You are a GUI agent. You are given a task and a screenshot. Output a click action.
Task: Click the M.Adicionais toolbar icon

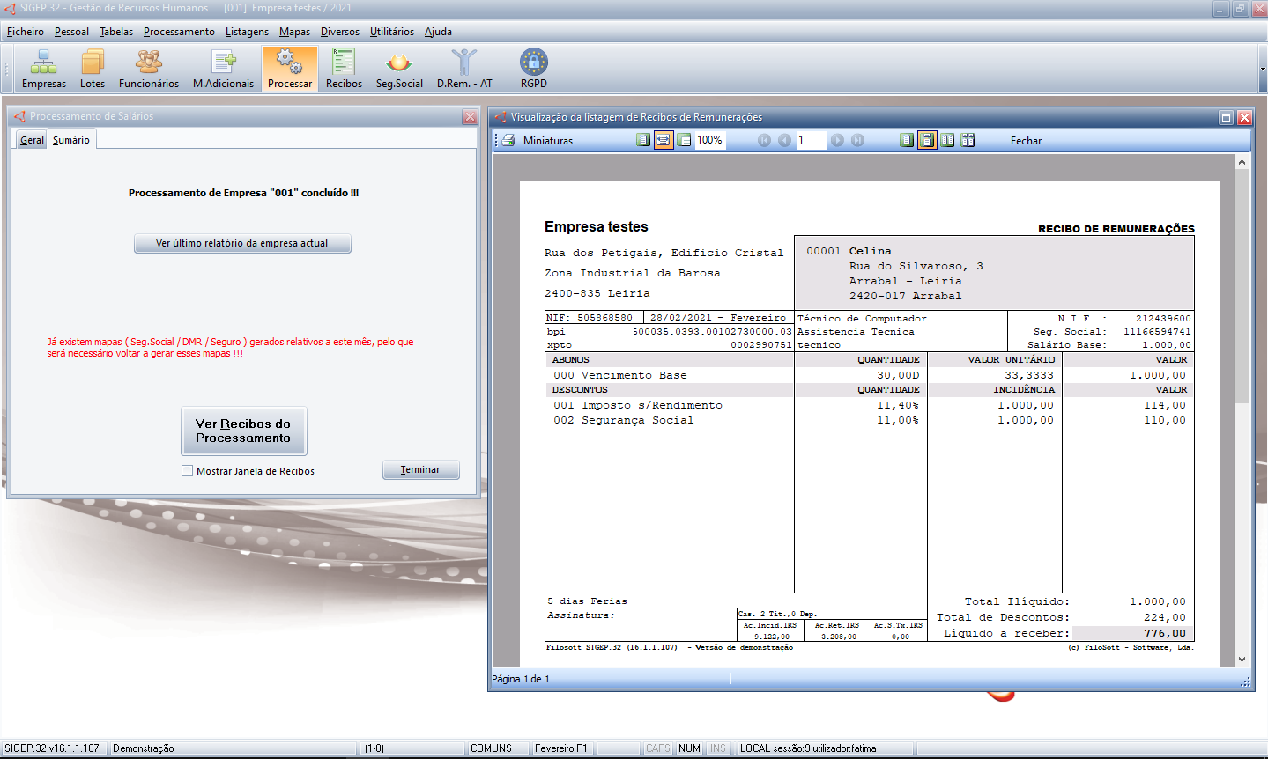pyautogui.click(x=223, y=69)
